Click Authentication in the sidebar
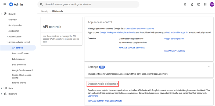Viewport: 215px width, 106px height. point(15,36)
